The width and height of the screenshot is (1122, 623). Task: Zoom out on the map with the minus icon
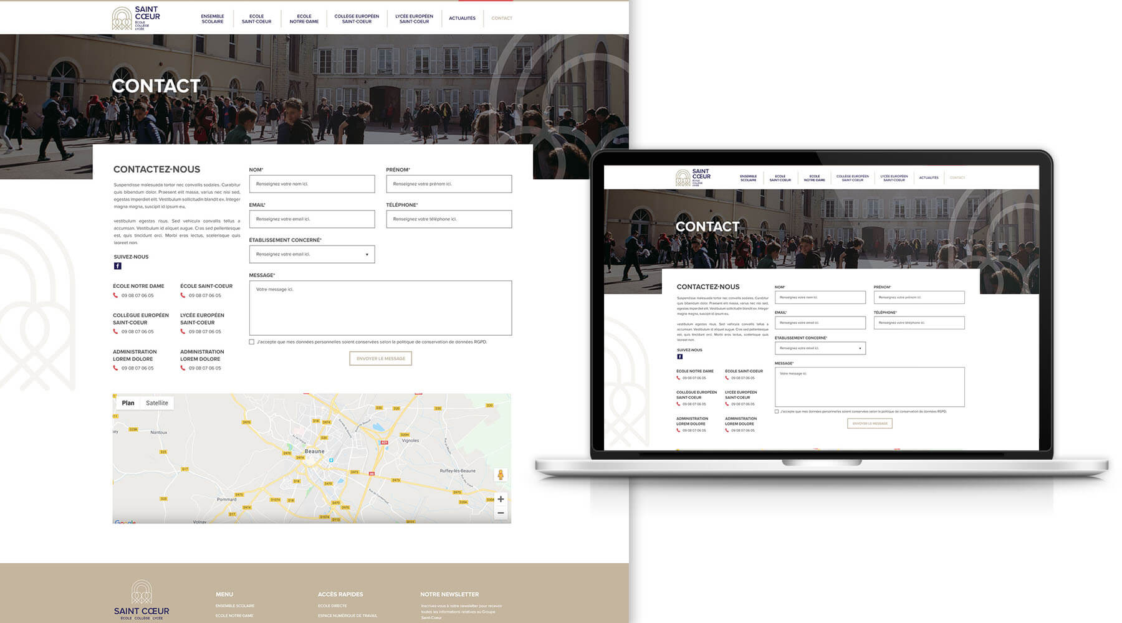501,512
